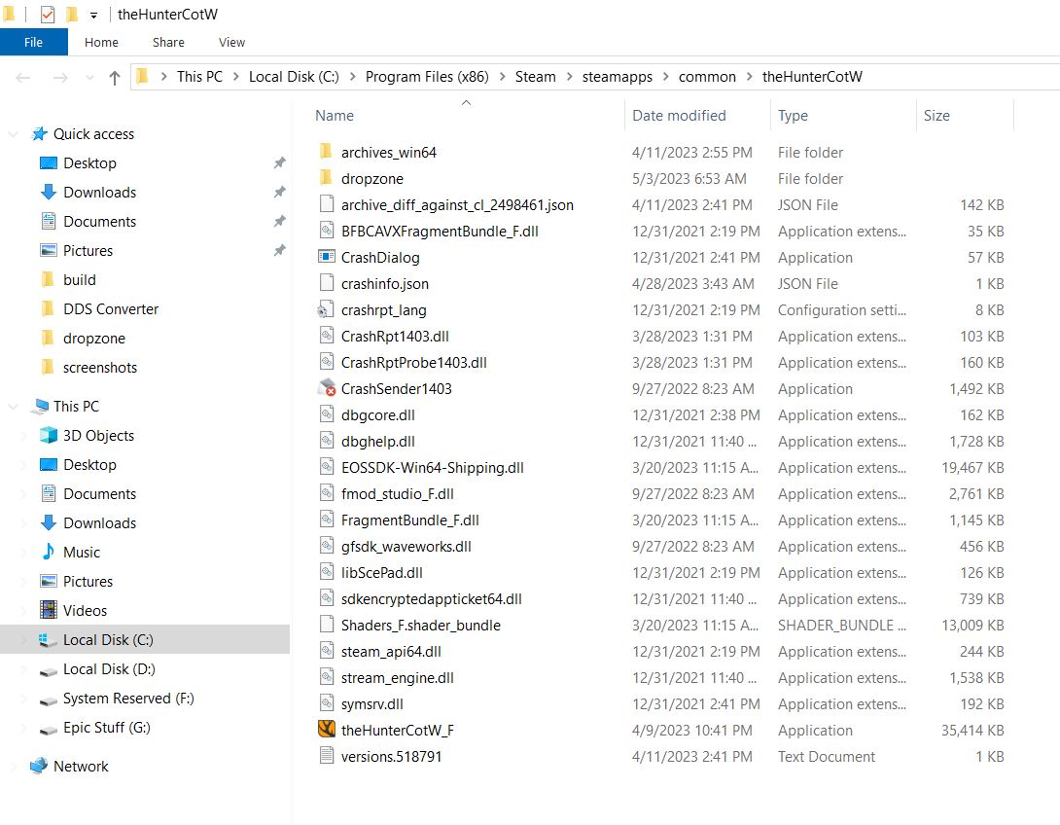Switch to the Home ribbon tab
The width and height of the screenshot is (1060, 825).
101,42
